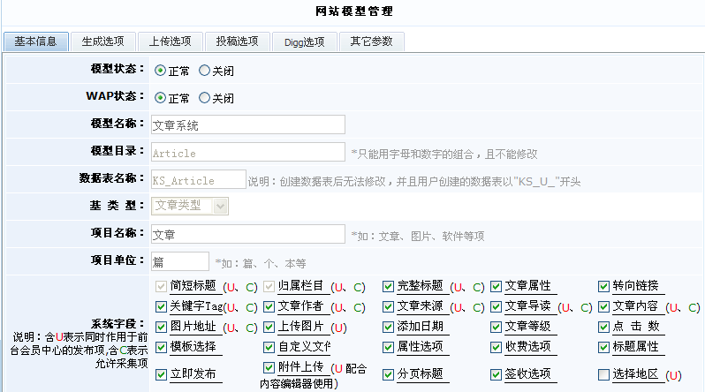The image size is (705, 392).
Task: Focus the 项目名称 input field
Action: [x=247, y=234]
